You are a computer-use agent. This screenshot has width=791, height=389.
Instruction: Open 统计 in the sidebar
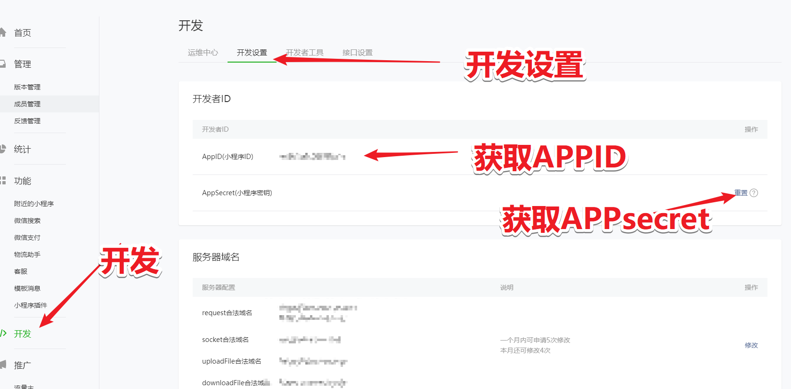tap(23, 149)
